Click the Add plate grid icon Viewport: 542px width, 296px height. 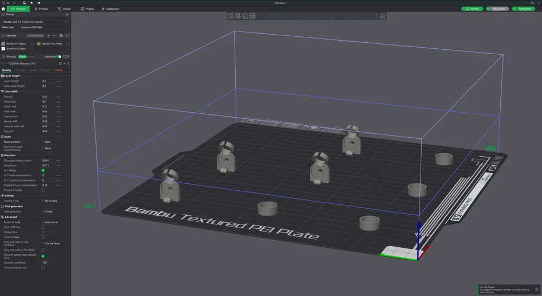238,16
